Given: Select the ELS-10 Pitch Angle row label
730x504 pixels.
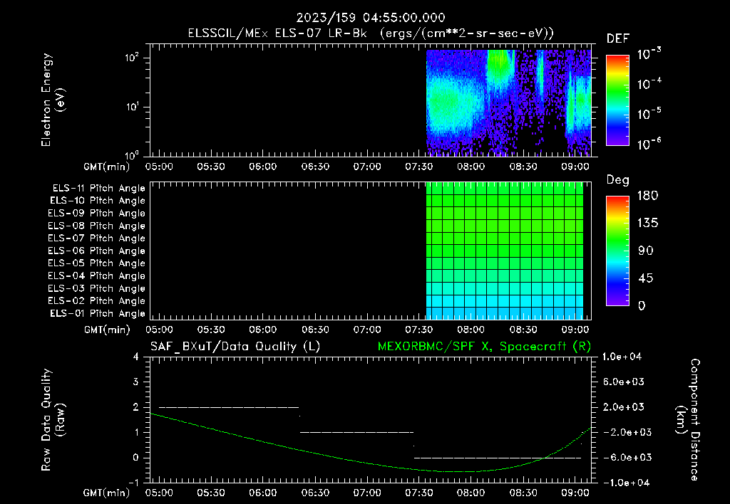Looking at the screenshot, I should 97,201.
